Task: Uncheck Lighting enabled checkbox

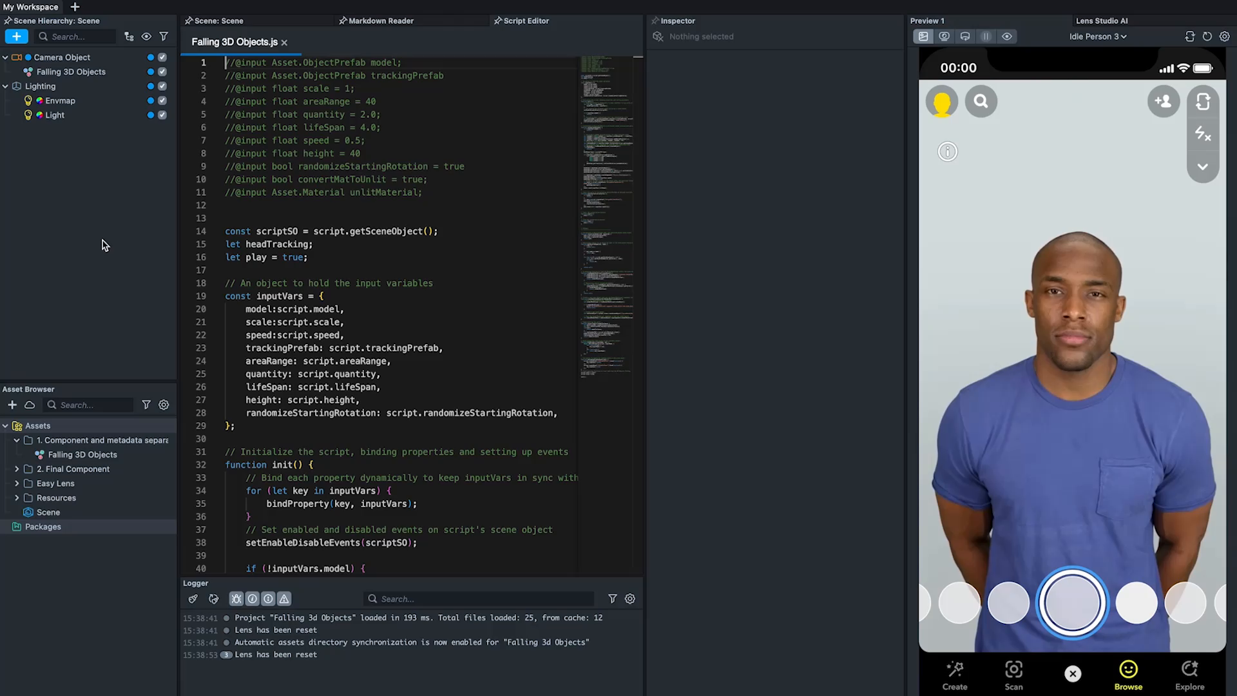Action: point(162,86)
